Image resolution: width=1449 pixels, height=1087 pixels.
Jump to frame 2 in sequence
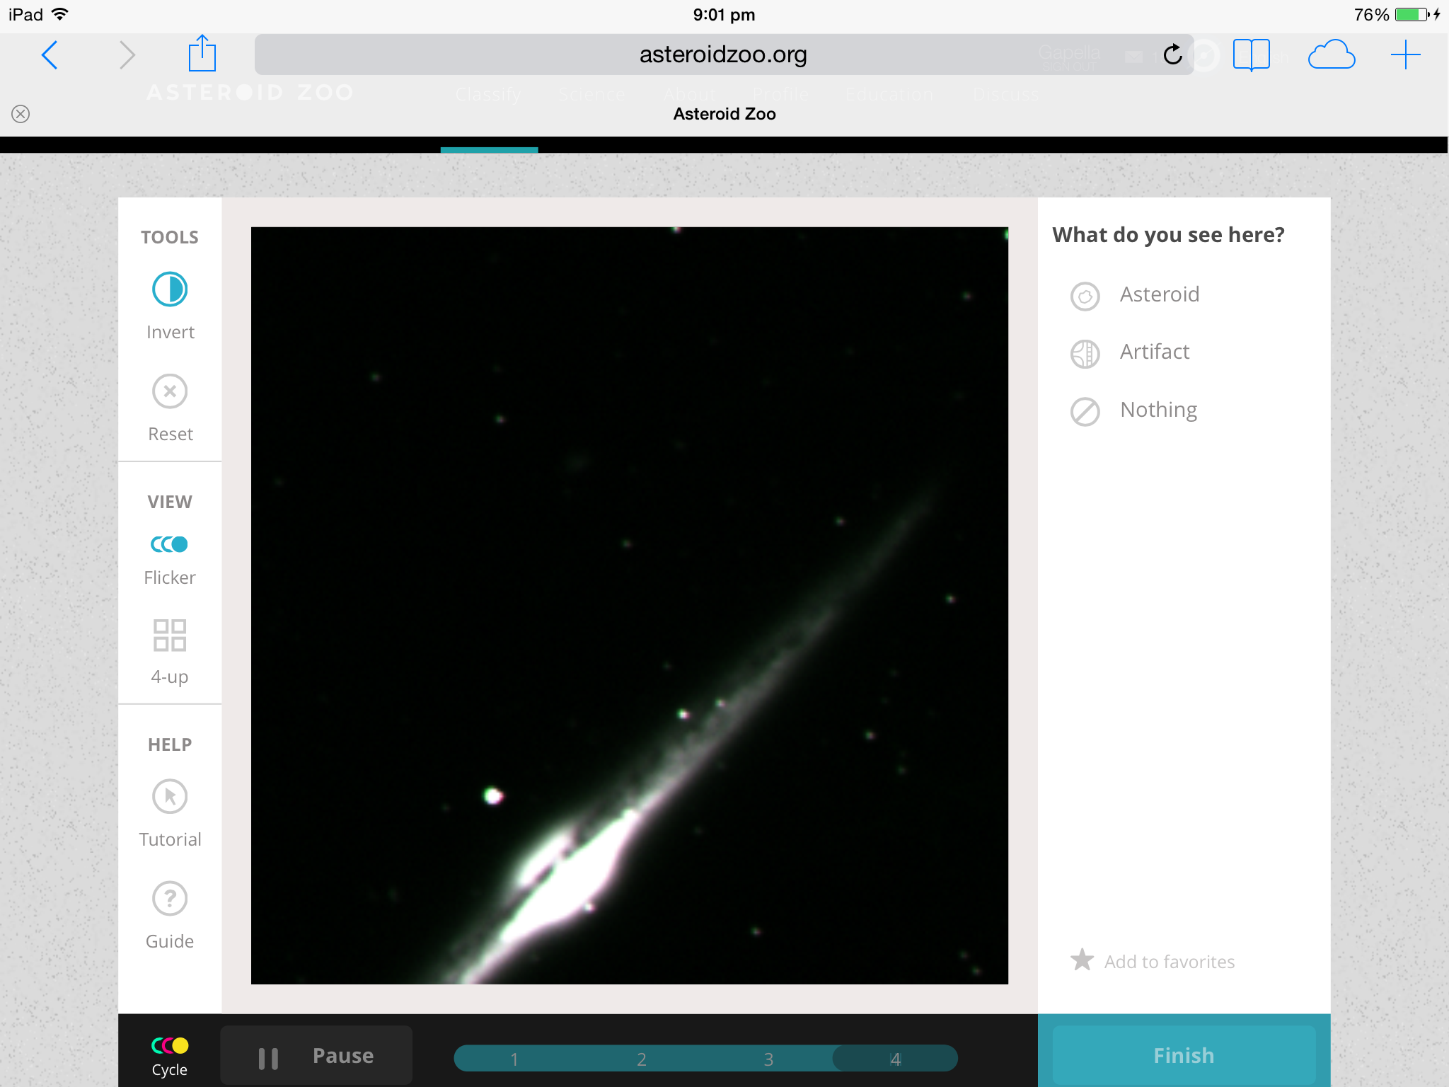pos(642,1059)
